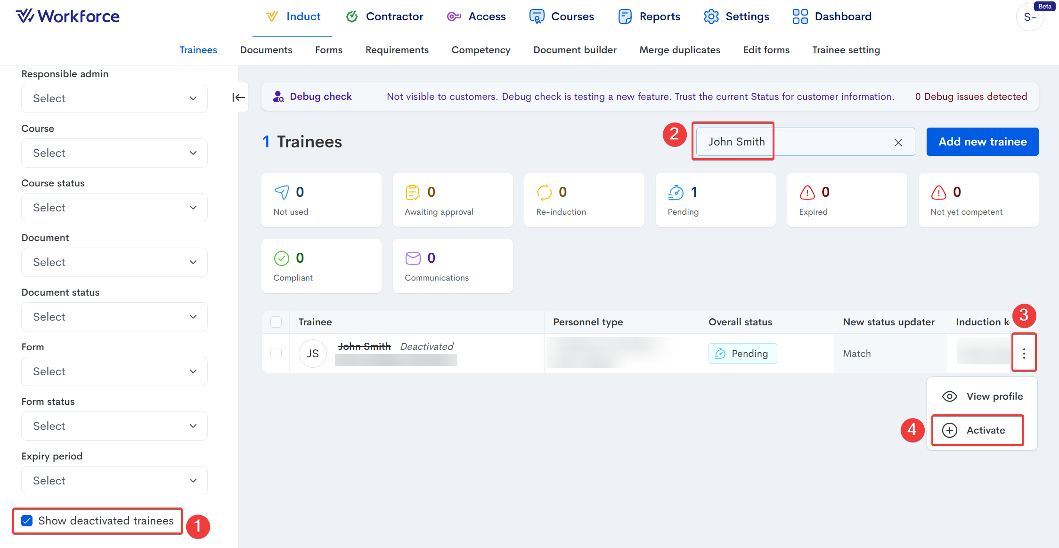The image size is (1059, 548).
Task: Switch to the Requirements tab
Action: (x=397, y=50)
